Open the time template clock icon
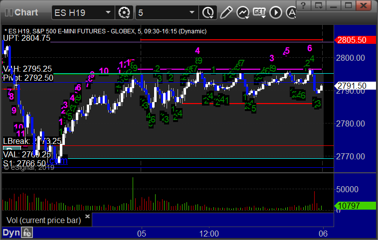The height and width of the screenshot is (240, 378). [x=208, y=12]
